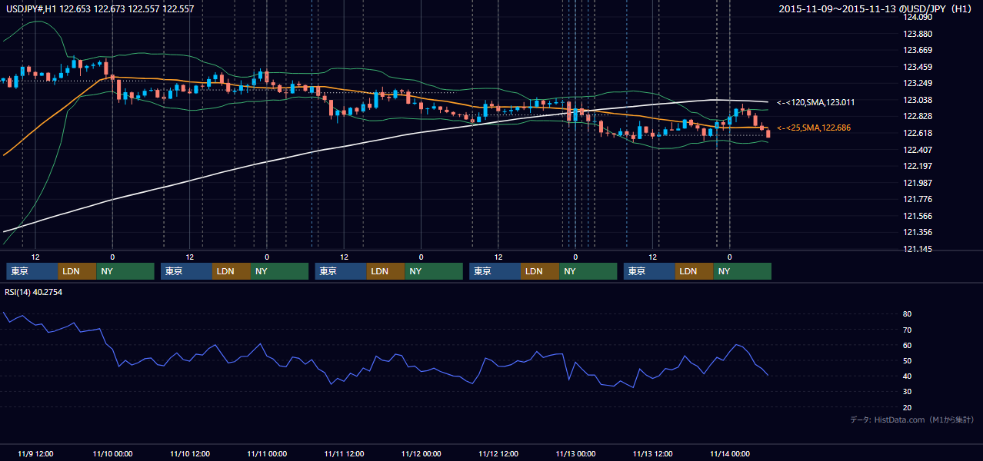
Task: Click the 121.356 price axis label
Action: [x=918, y=232]
